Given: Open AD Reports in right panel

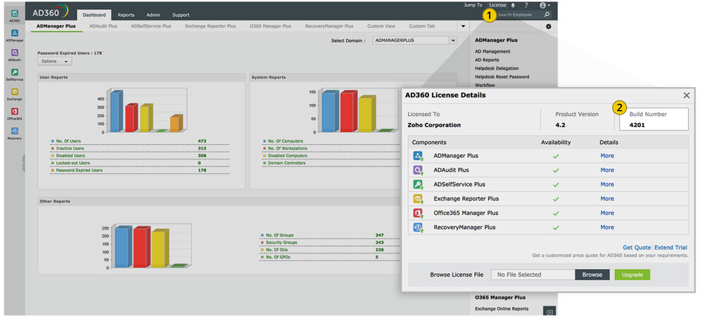Looking at the screenshot, I should pos(487,60).
